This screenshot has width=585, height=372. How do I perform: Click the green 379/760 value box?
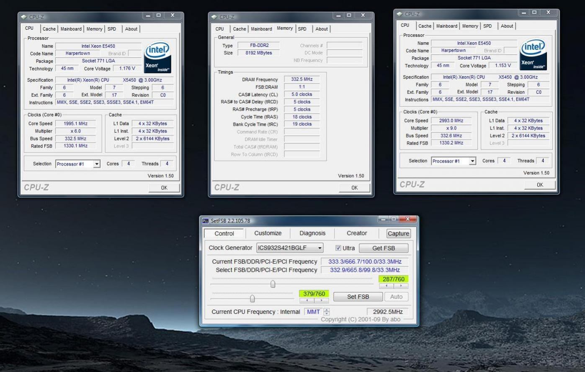(314, 294)
